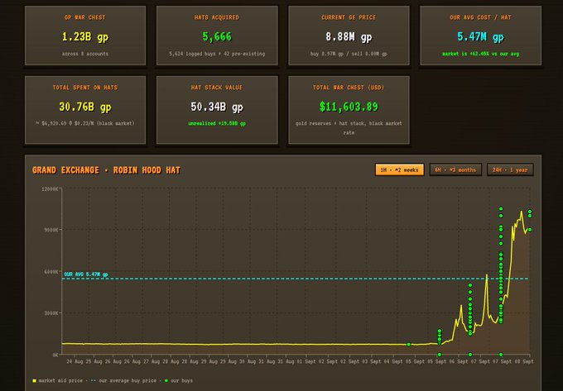Click the 'across 8 accounts' subtitle
This screenshot has height=391, width=563.
(85, 54)
